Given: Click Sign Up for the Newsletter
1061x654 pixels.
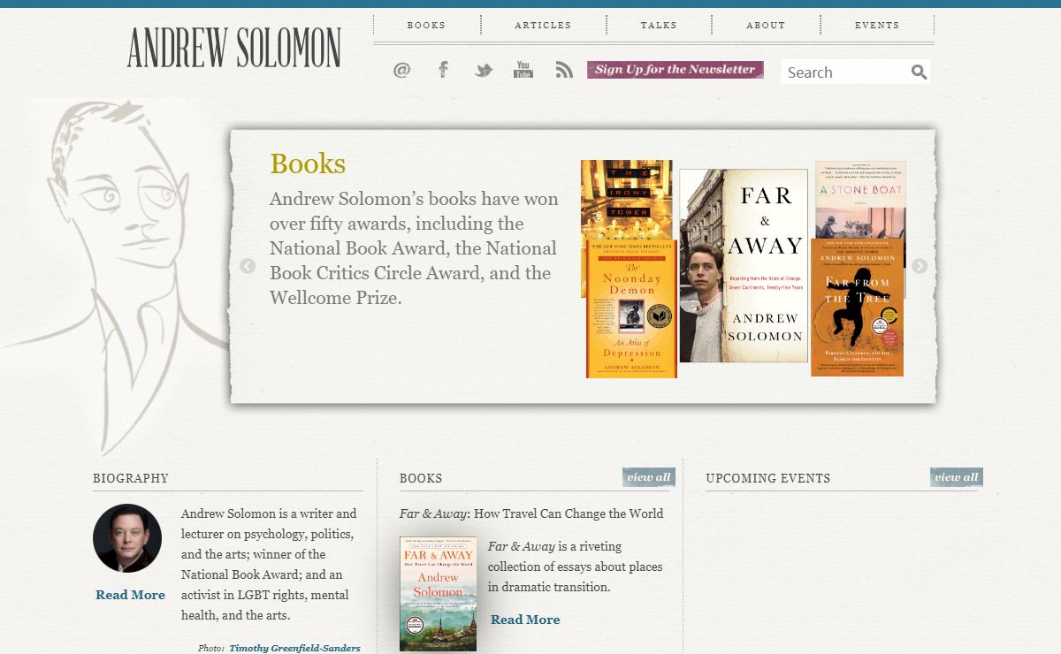Looking at the screenshot, I should [676, 70].
